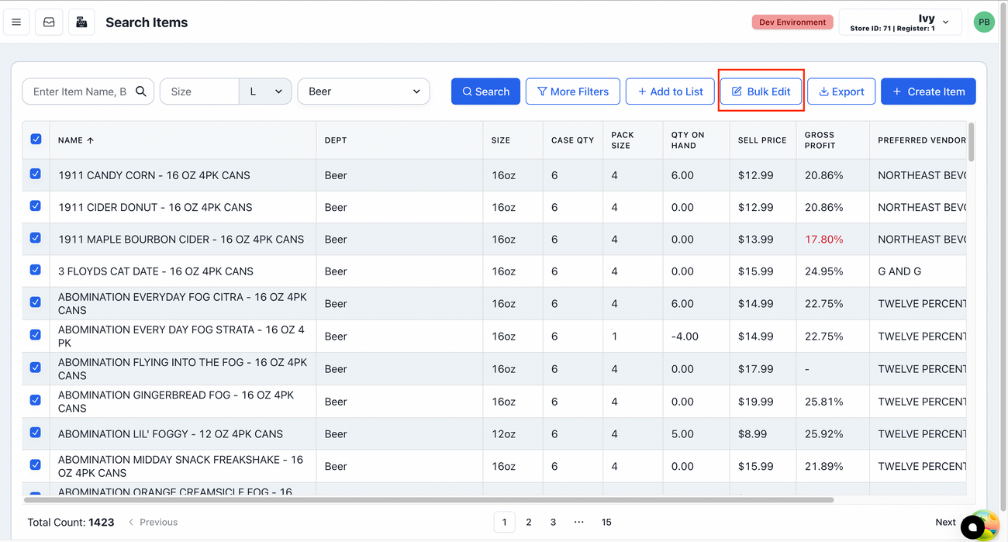
Task: Sort by the Name column arrow
Action: click(x=90, y=140)
